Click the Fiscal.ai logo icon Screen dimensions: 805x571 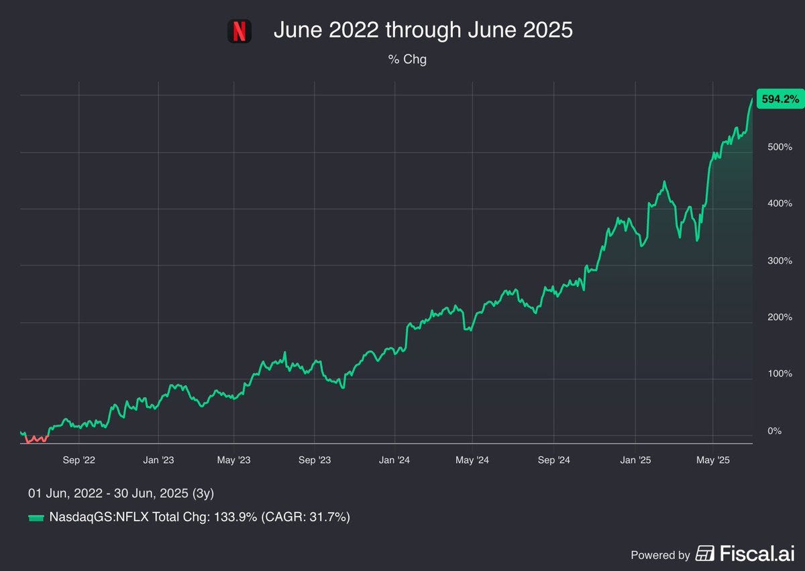[705, 554]
